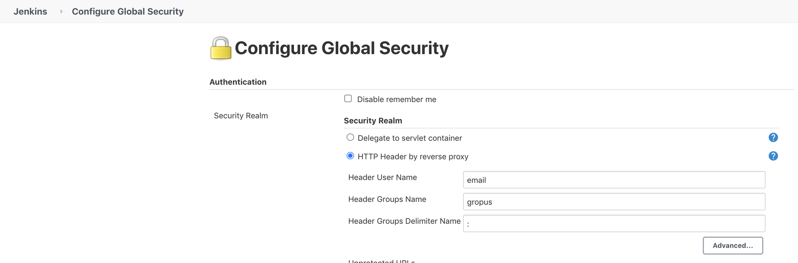Select the HTTP Header by reverse proxy radio
Screen dimensions: 798x263
(350, 156)
